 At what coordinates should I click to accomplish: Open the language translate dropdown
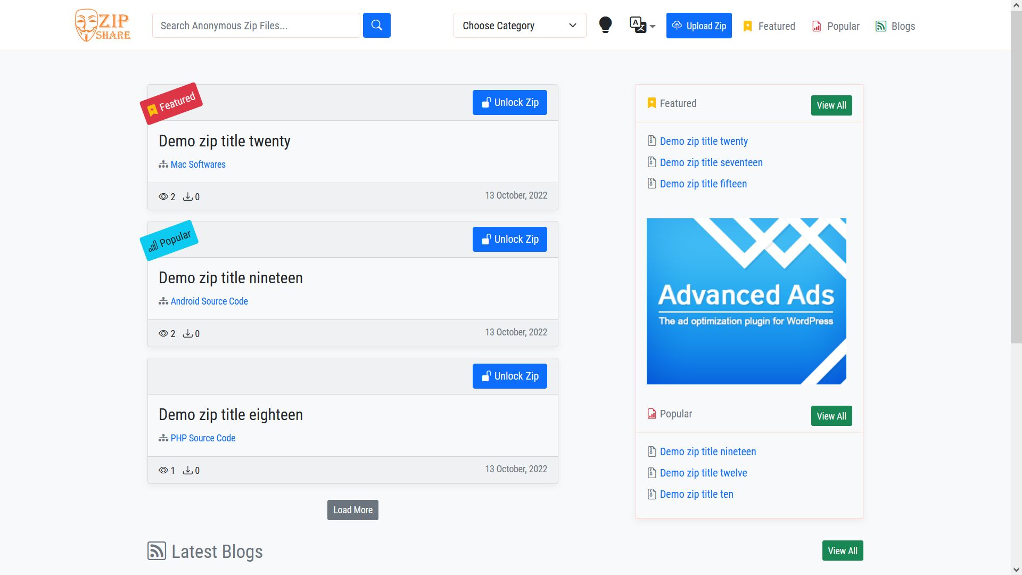pos(642,26)
